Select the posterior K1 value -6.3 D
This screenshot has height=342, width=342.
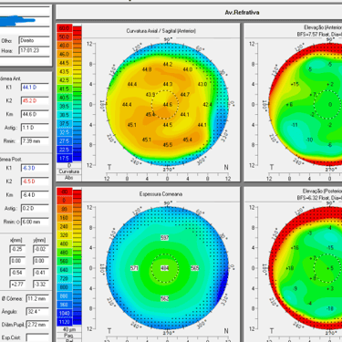(x=35, y=168)
